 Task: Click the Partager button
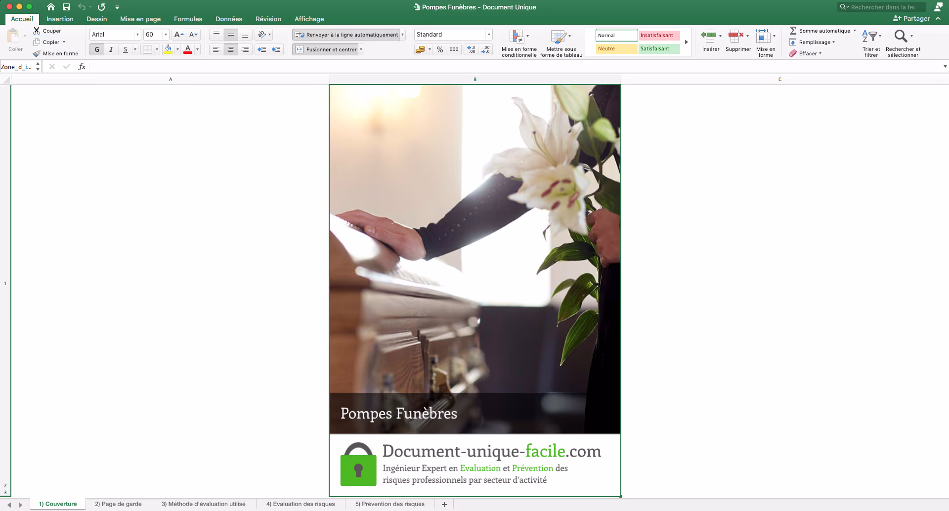[912, 19]
